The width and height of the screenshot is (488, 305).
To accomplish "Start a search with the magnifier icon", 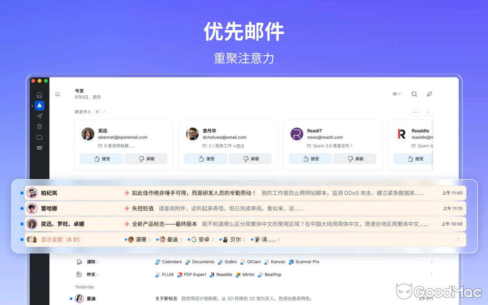I will coord(414,94).
